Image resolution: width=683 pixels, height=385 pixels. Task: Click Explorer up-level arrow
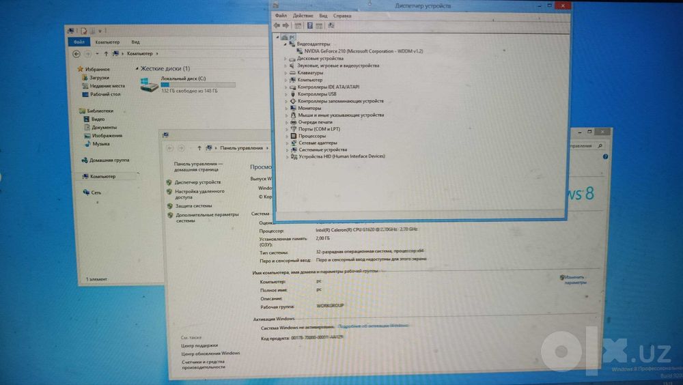(106, 54)
